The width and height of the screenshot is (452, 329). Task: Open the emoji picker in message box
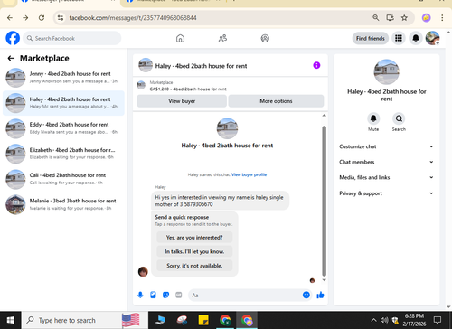click(x=306, y=295)
